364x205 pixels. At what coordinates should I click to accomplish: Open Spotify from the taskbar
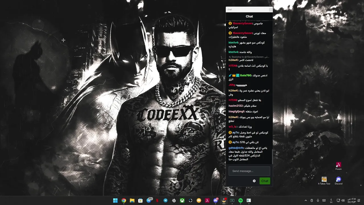pyautogui.click(x=241, y=200)
